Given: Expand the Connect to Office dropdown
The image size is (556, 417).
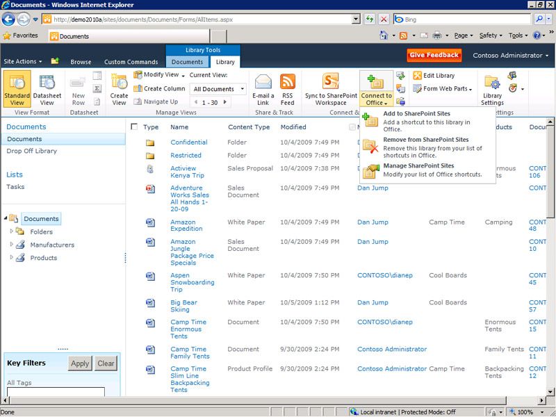Looking at the screenshot, I should pyautogui.click(x=376, y=99).
